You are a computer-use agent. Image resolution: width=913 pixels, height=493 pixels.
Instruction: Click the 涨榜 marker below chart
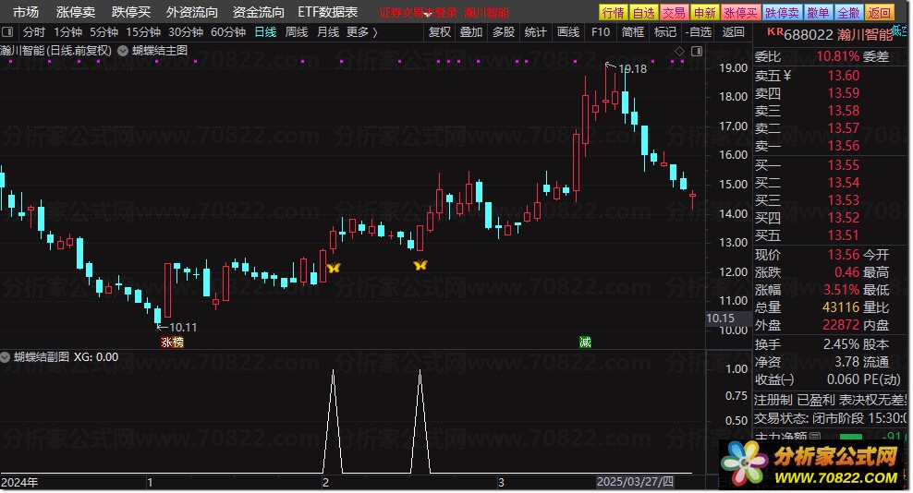click(173, 343)
